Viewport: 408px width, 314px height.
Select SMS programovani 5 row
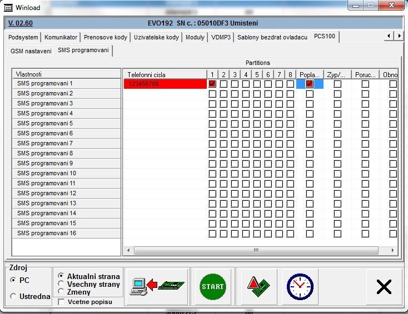click(67, 124)
